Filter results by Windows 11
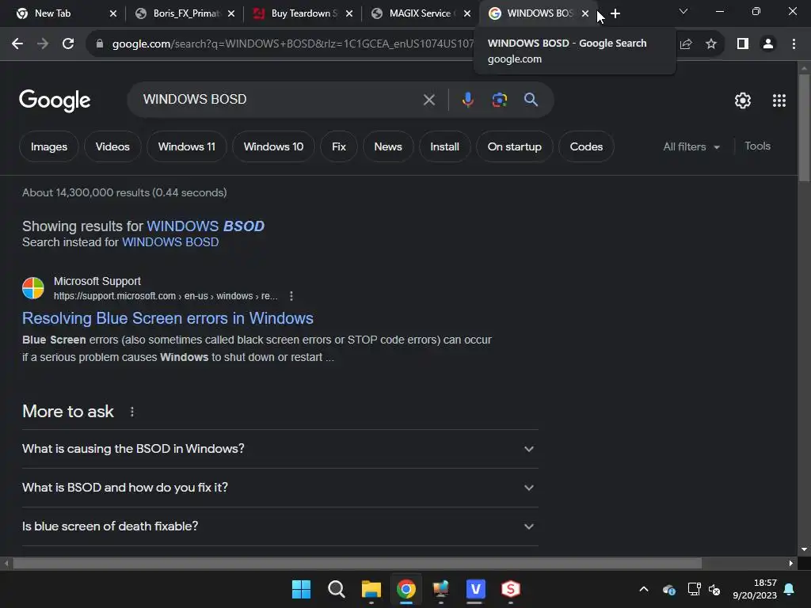 point(187,146)
